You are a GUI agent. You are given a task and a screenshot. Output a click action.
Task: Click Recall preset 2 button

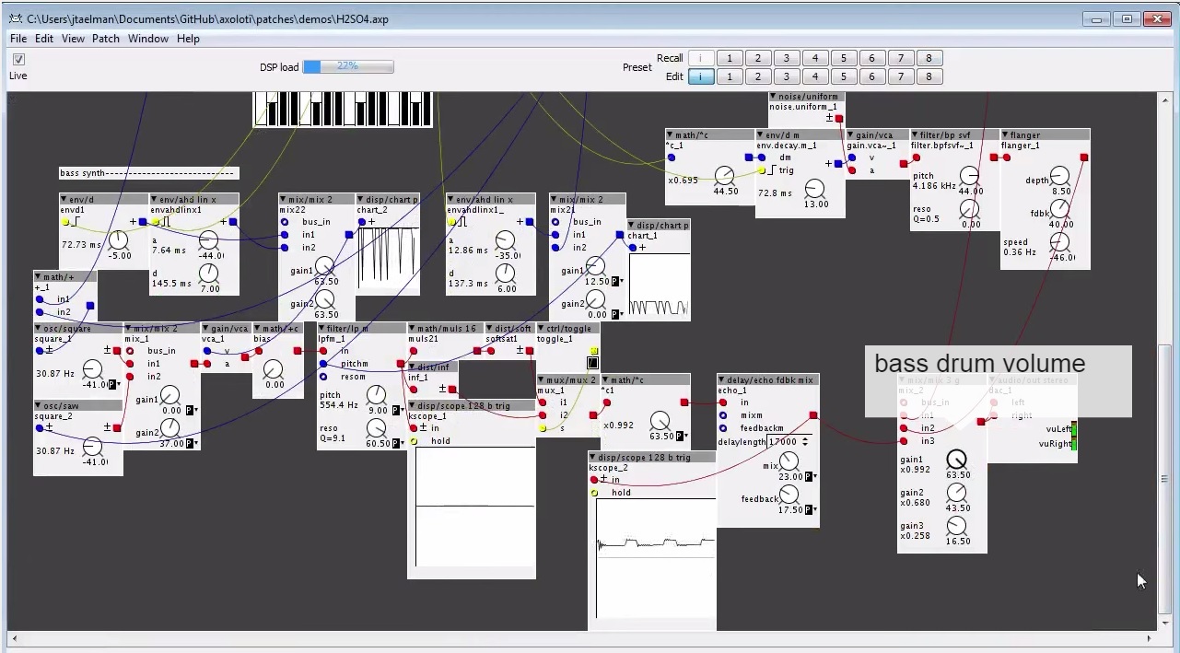[758, 58]
